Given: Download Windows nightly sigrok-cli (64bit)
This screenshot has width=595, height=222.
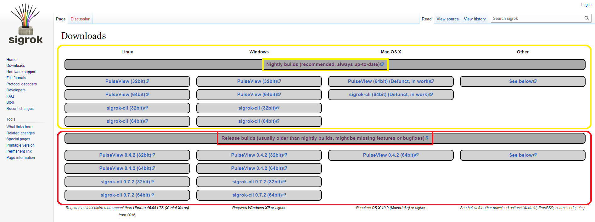Looking at the screenshot, I should coord(259,121).
